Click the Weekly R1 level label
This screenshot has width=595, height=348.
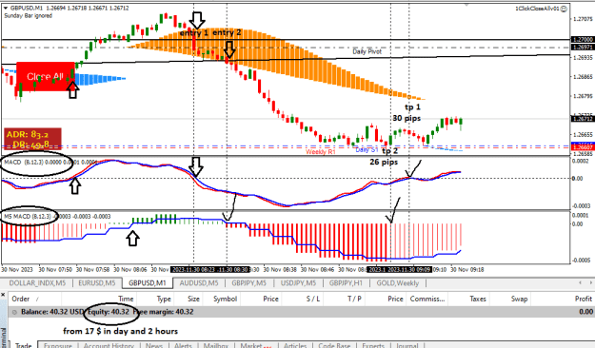point(321,152)
